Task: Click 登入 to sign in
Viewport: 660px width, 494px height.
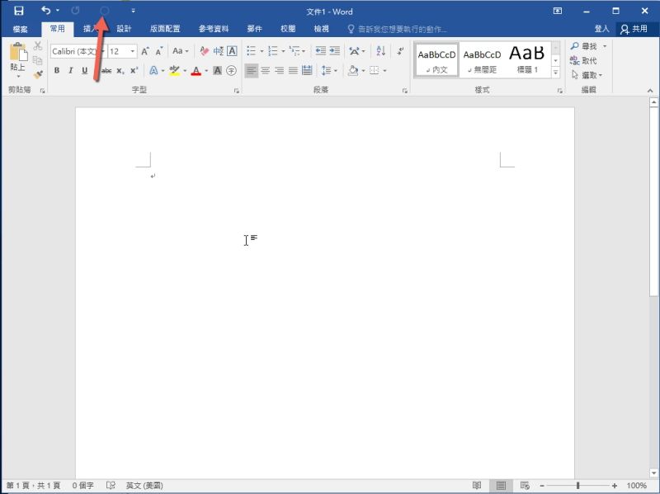Action: tap(601, 29)
